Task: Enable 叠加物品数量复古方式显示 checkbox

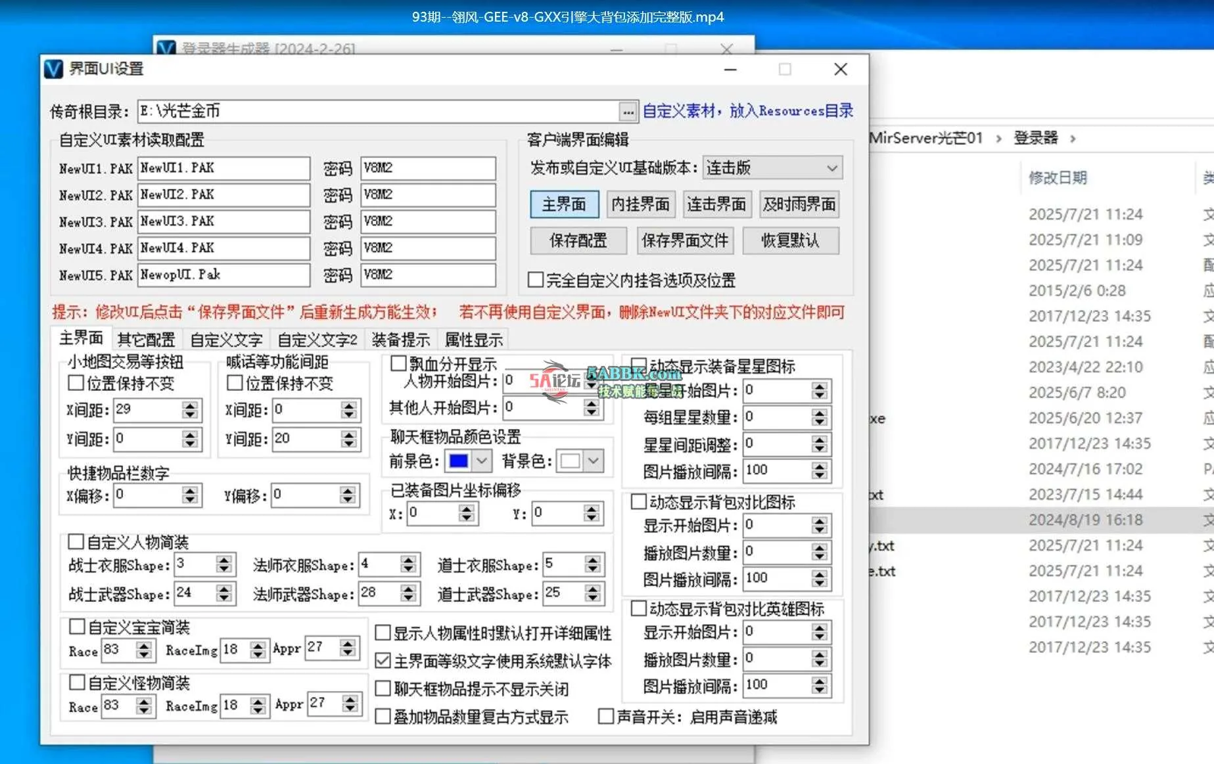Action: click(x=383, y=716)
